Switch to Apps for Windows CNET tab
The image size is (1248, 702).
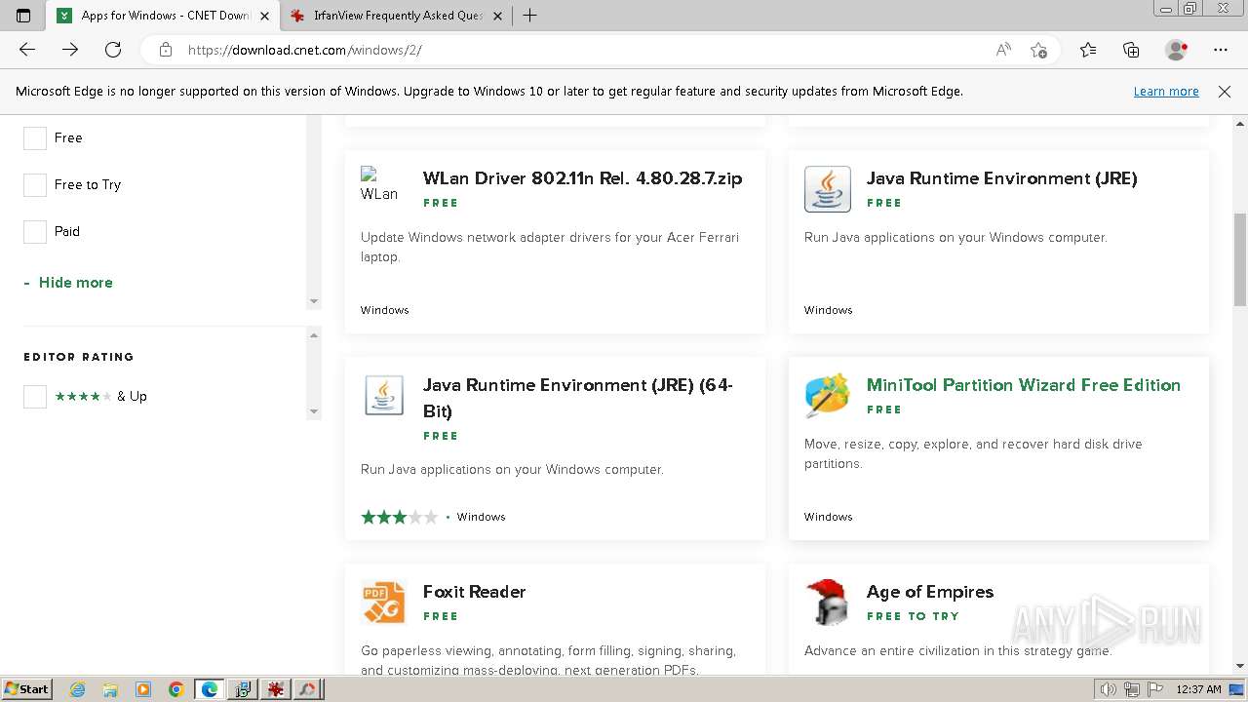point(162,16)
